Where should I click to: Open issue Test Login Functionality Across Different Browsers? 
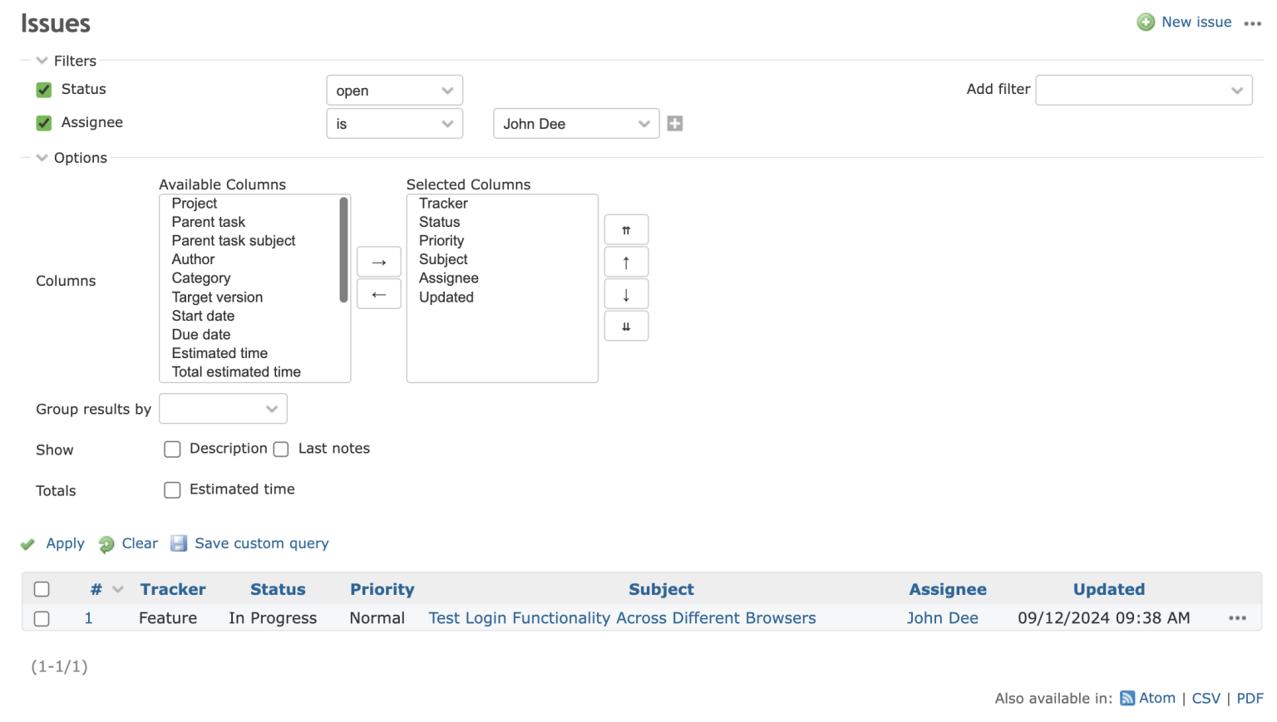[621, 618]
